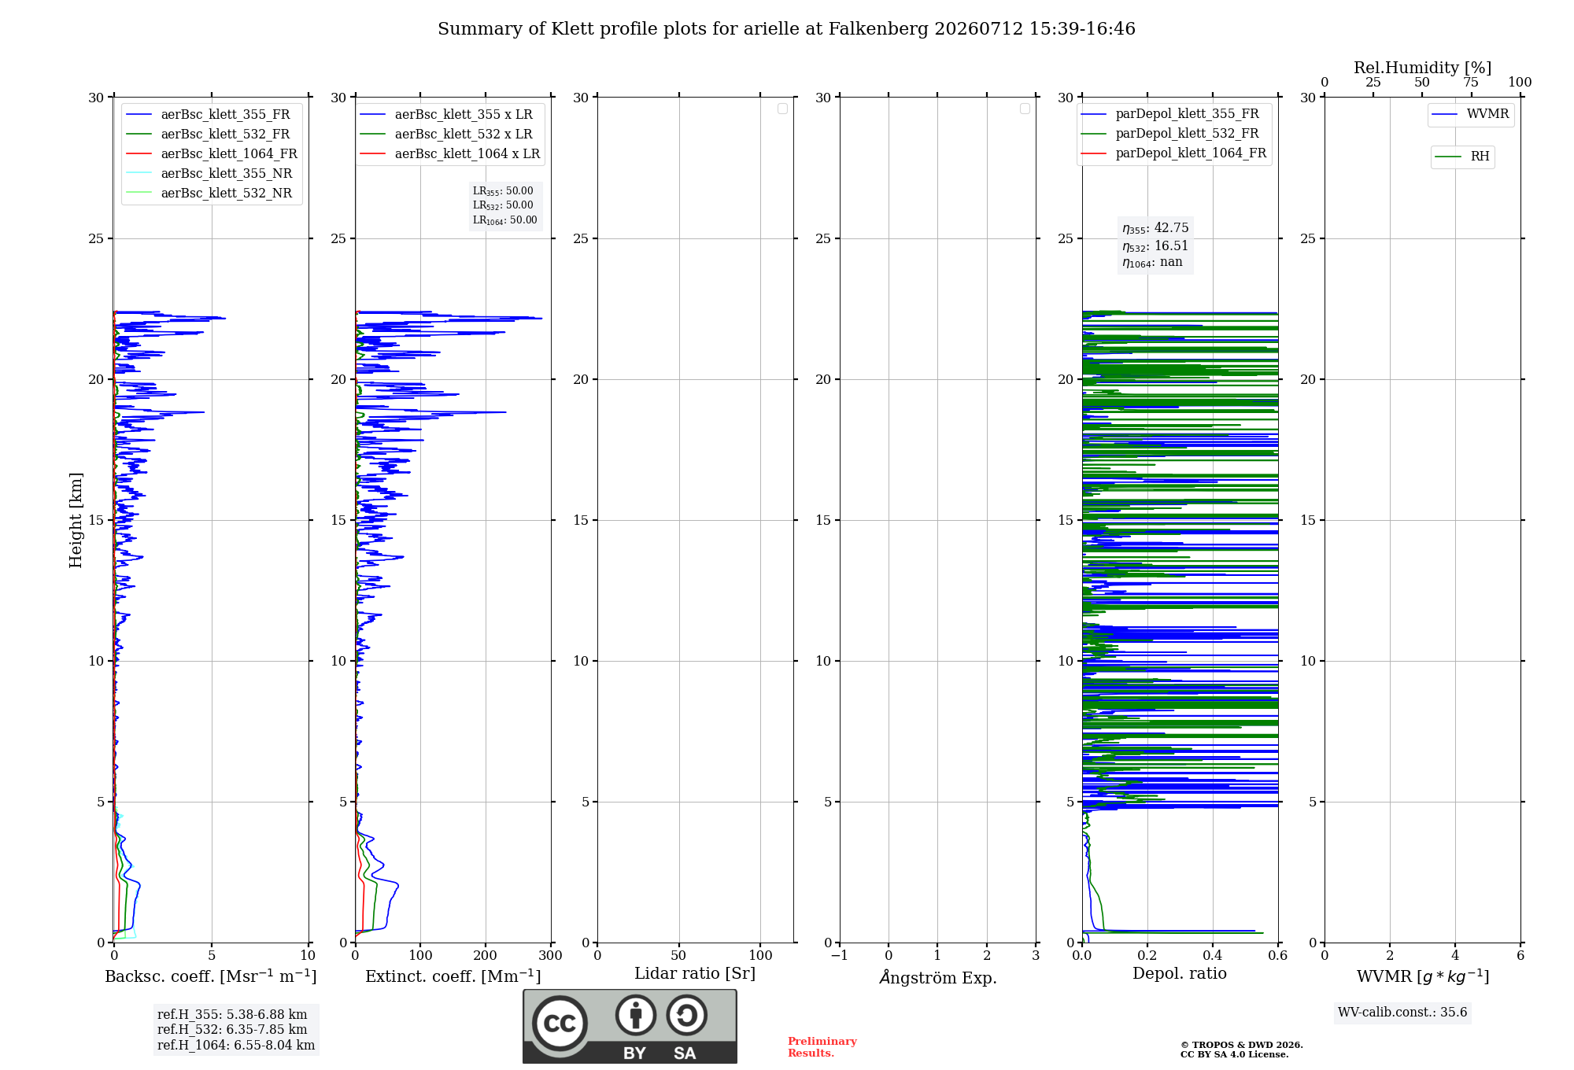Click the η355 42.75 depolarization annotation

[x=1155, y=228]
